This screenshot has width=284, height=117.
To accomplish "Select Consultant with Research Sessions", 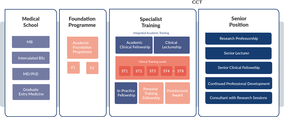I will click(239, 98).
